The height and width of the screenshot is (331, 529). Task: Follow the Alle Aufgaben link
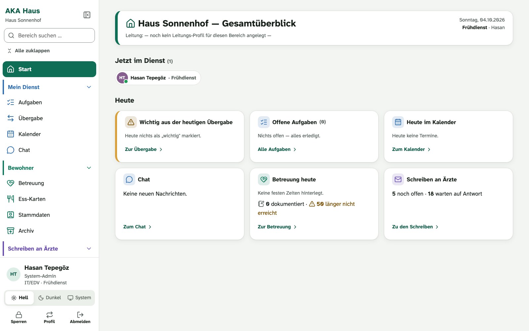pyautogui.click(x=277, y=149)
